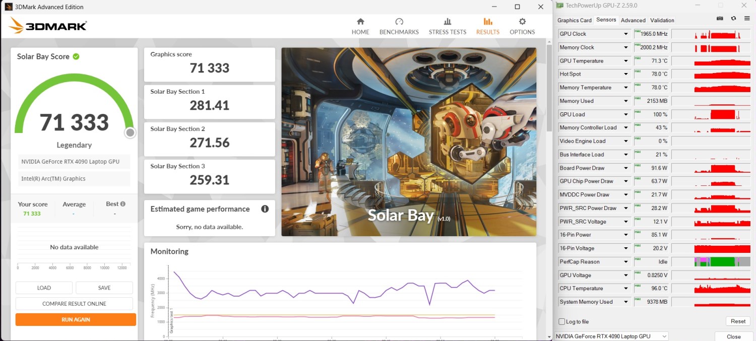Switch to the Graphics Card tab

(x=574, y=20)
